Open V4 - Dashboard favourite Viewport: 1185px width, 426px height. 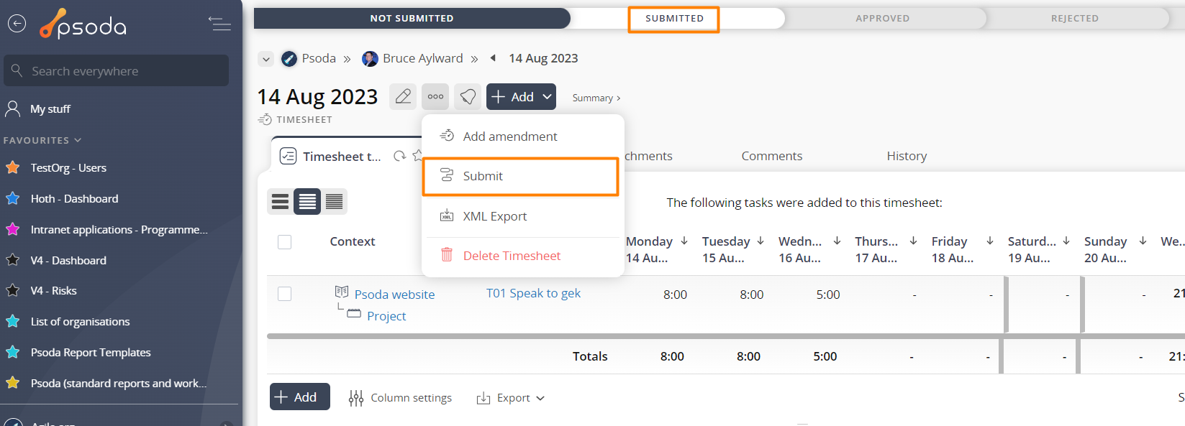coord(68,260)
